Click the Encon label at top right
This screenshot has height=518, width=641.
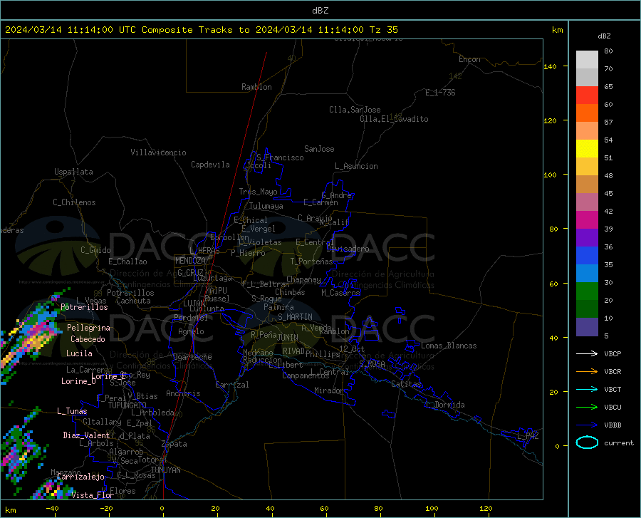[469, 59]
